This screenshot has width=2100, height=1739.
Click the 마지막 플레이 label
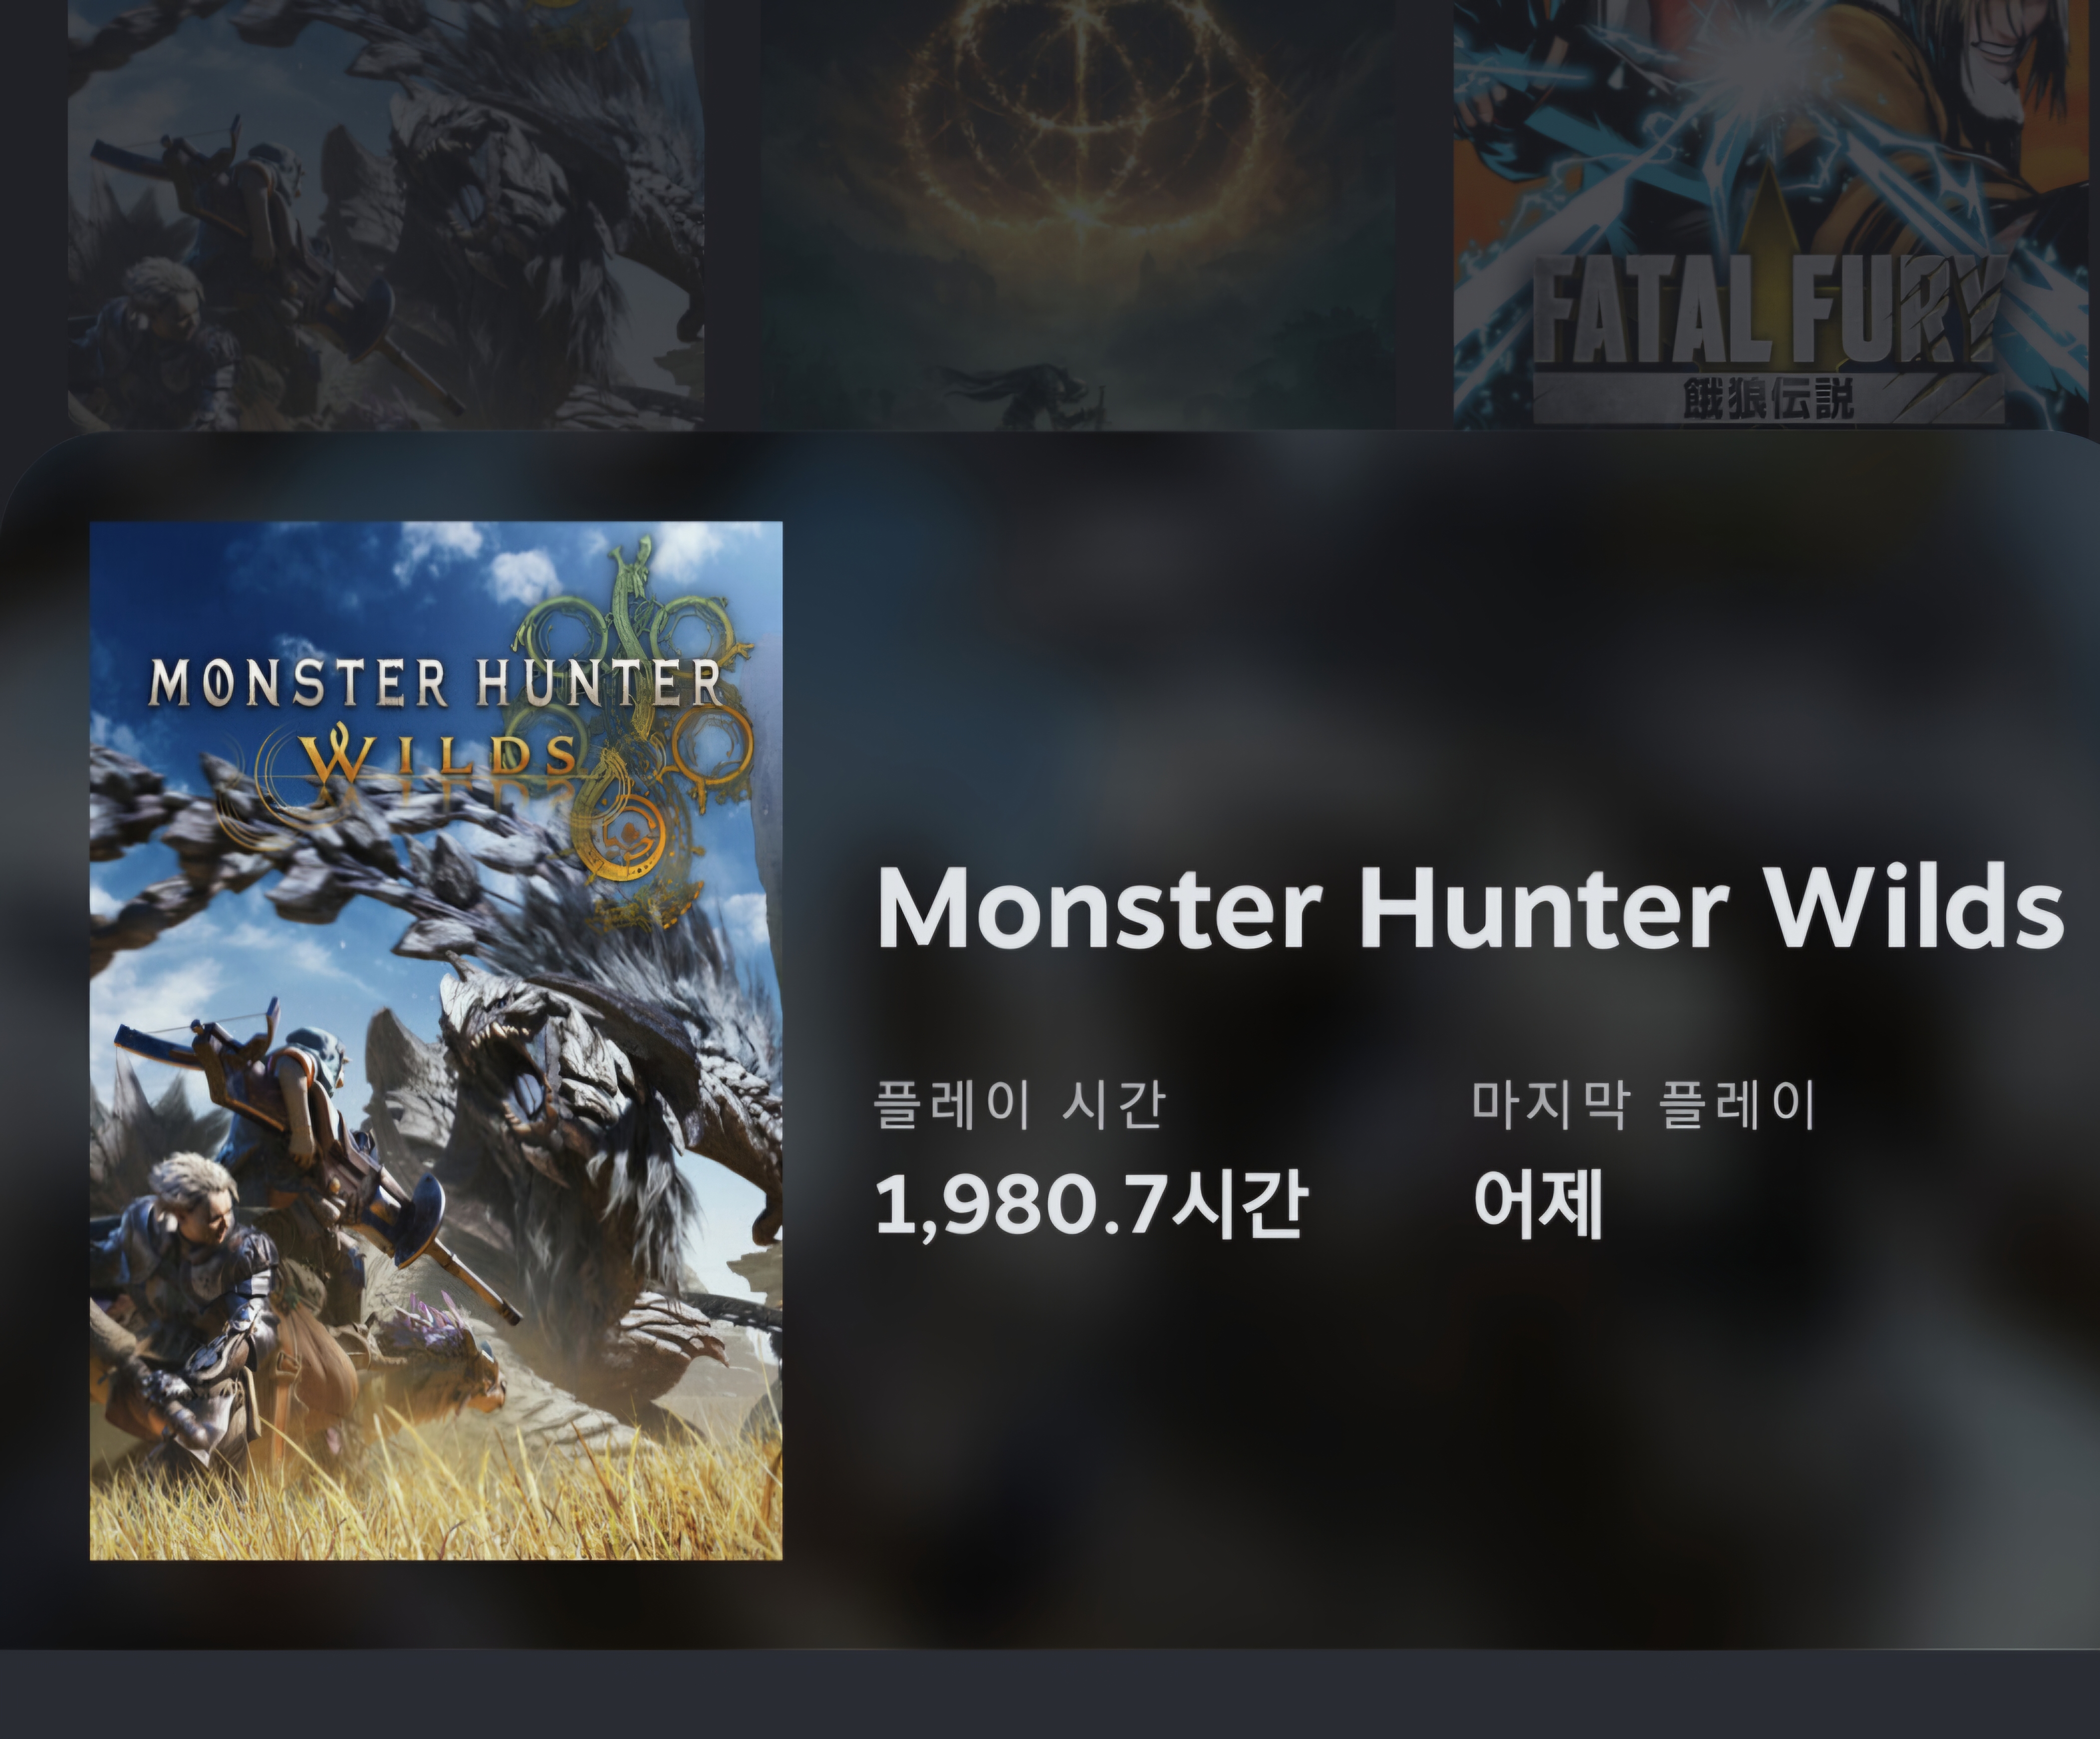pos(1643,1104)
